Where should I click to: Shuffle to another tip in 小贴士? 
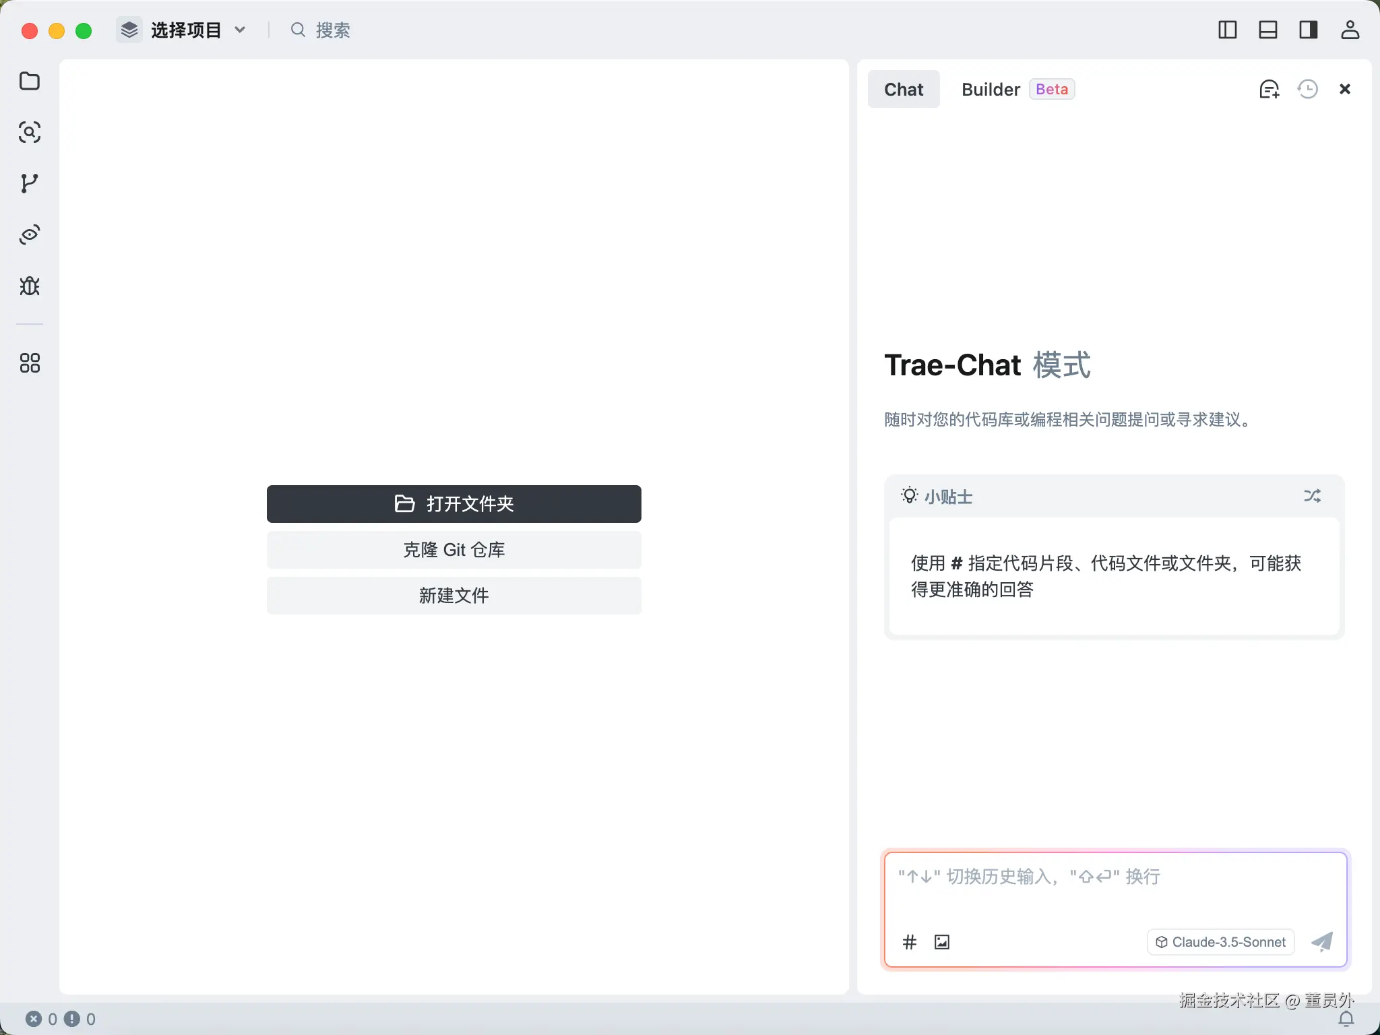[1312, 497]
